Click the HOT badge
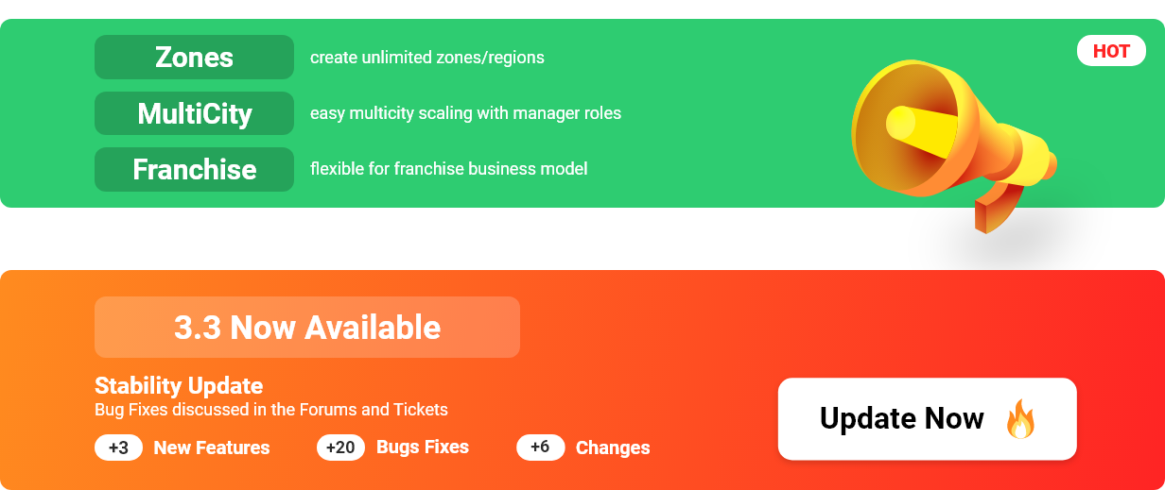The height and width of the screenshot is (490, 1165). click(1111, 51)
